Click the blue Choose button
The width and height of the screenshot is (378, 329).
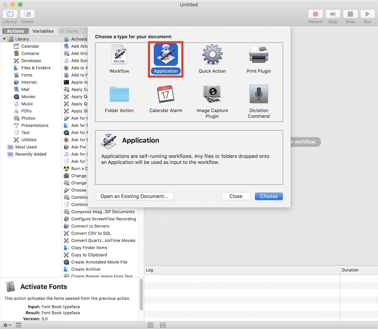pos(268,196)
